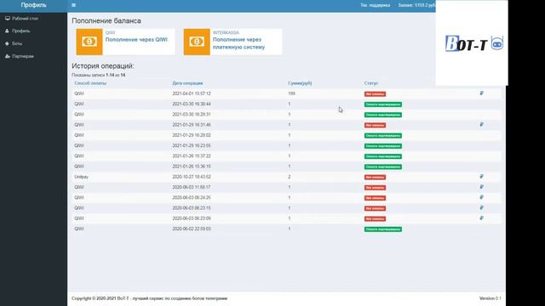Click the Профиль header title in sidebar

pyautogui.click(x=33, y=5)
